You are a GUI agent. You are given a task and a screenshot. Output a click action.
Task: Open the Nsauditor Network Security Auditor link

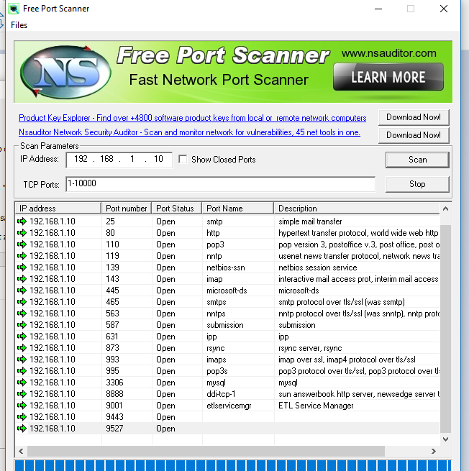point(189,132)
